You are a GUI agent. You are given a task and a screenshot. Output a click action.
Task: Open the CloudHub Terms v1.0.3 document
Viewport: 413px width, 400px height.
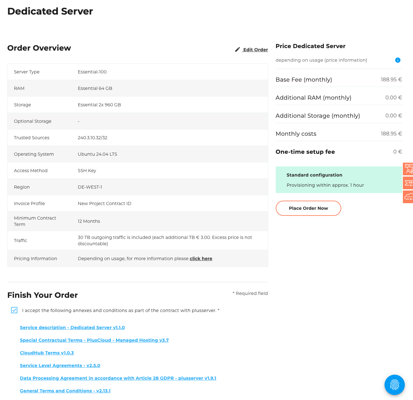coord(46,353)
